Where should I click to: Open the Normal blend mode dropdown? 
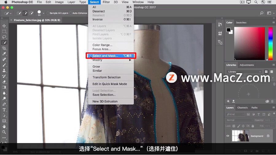(239, 120)
